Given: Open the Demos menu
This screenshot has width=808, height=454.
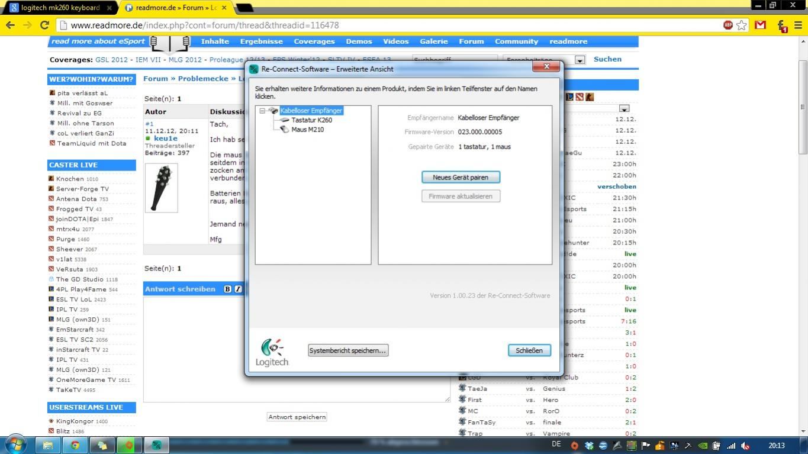Looking at the screenshot, I should click(359, 41).
